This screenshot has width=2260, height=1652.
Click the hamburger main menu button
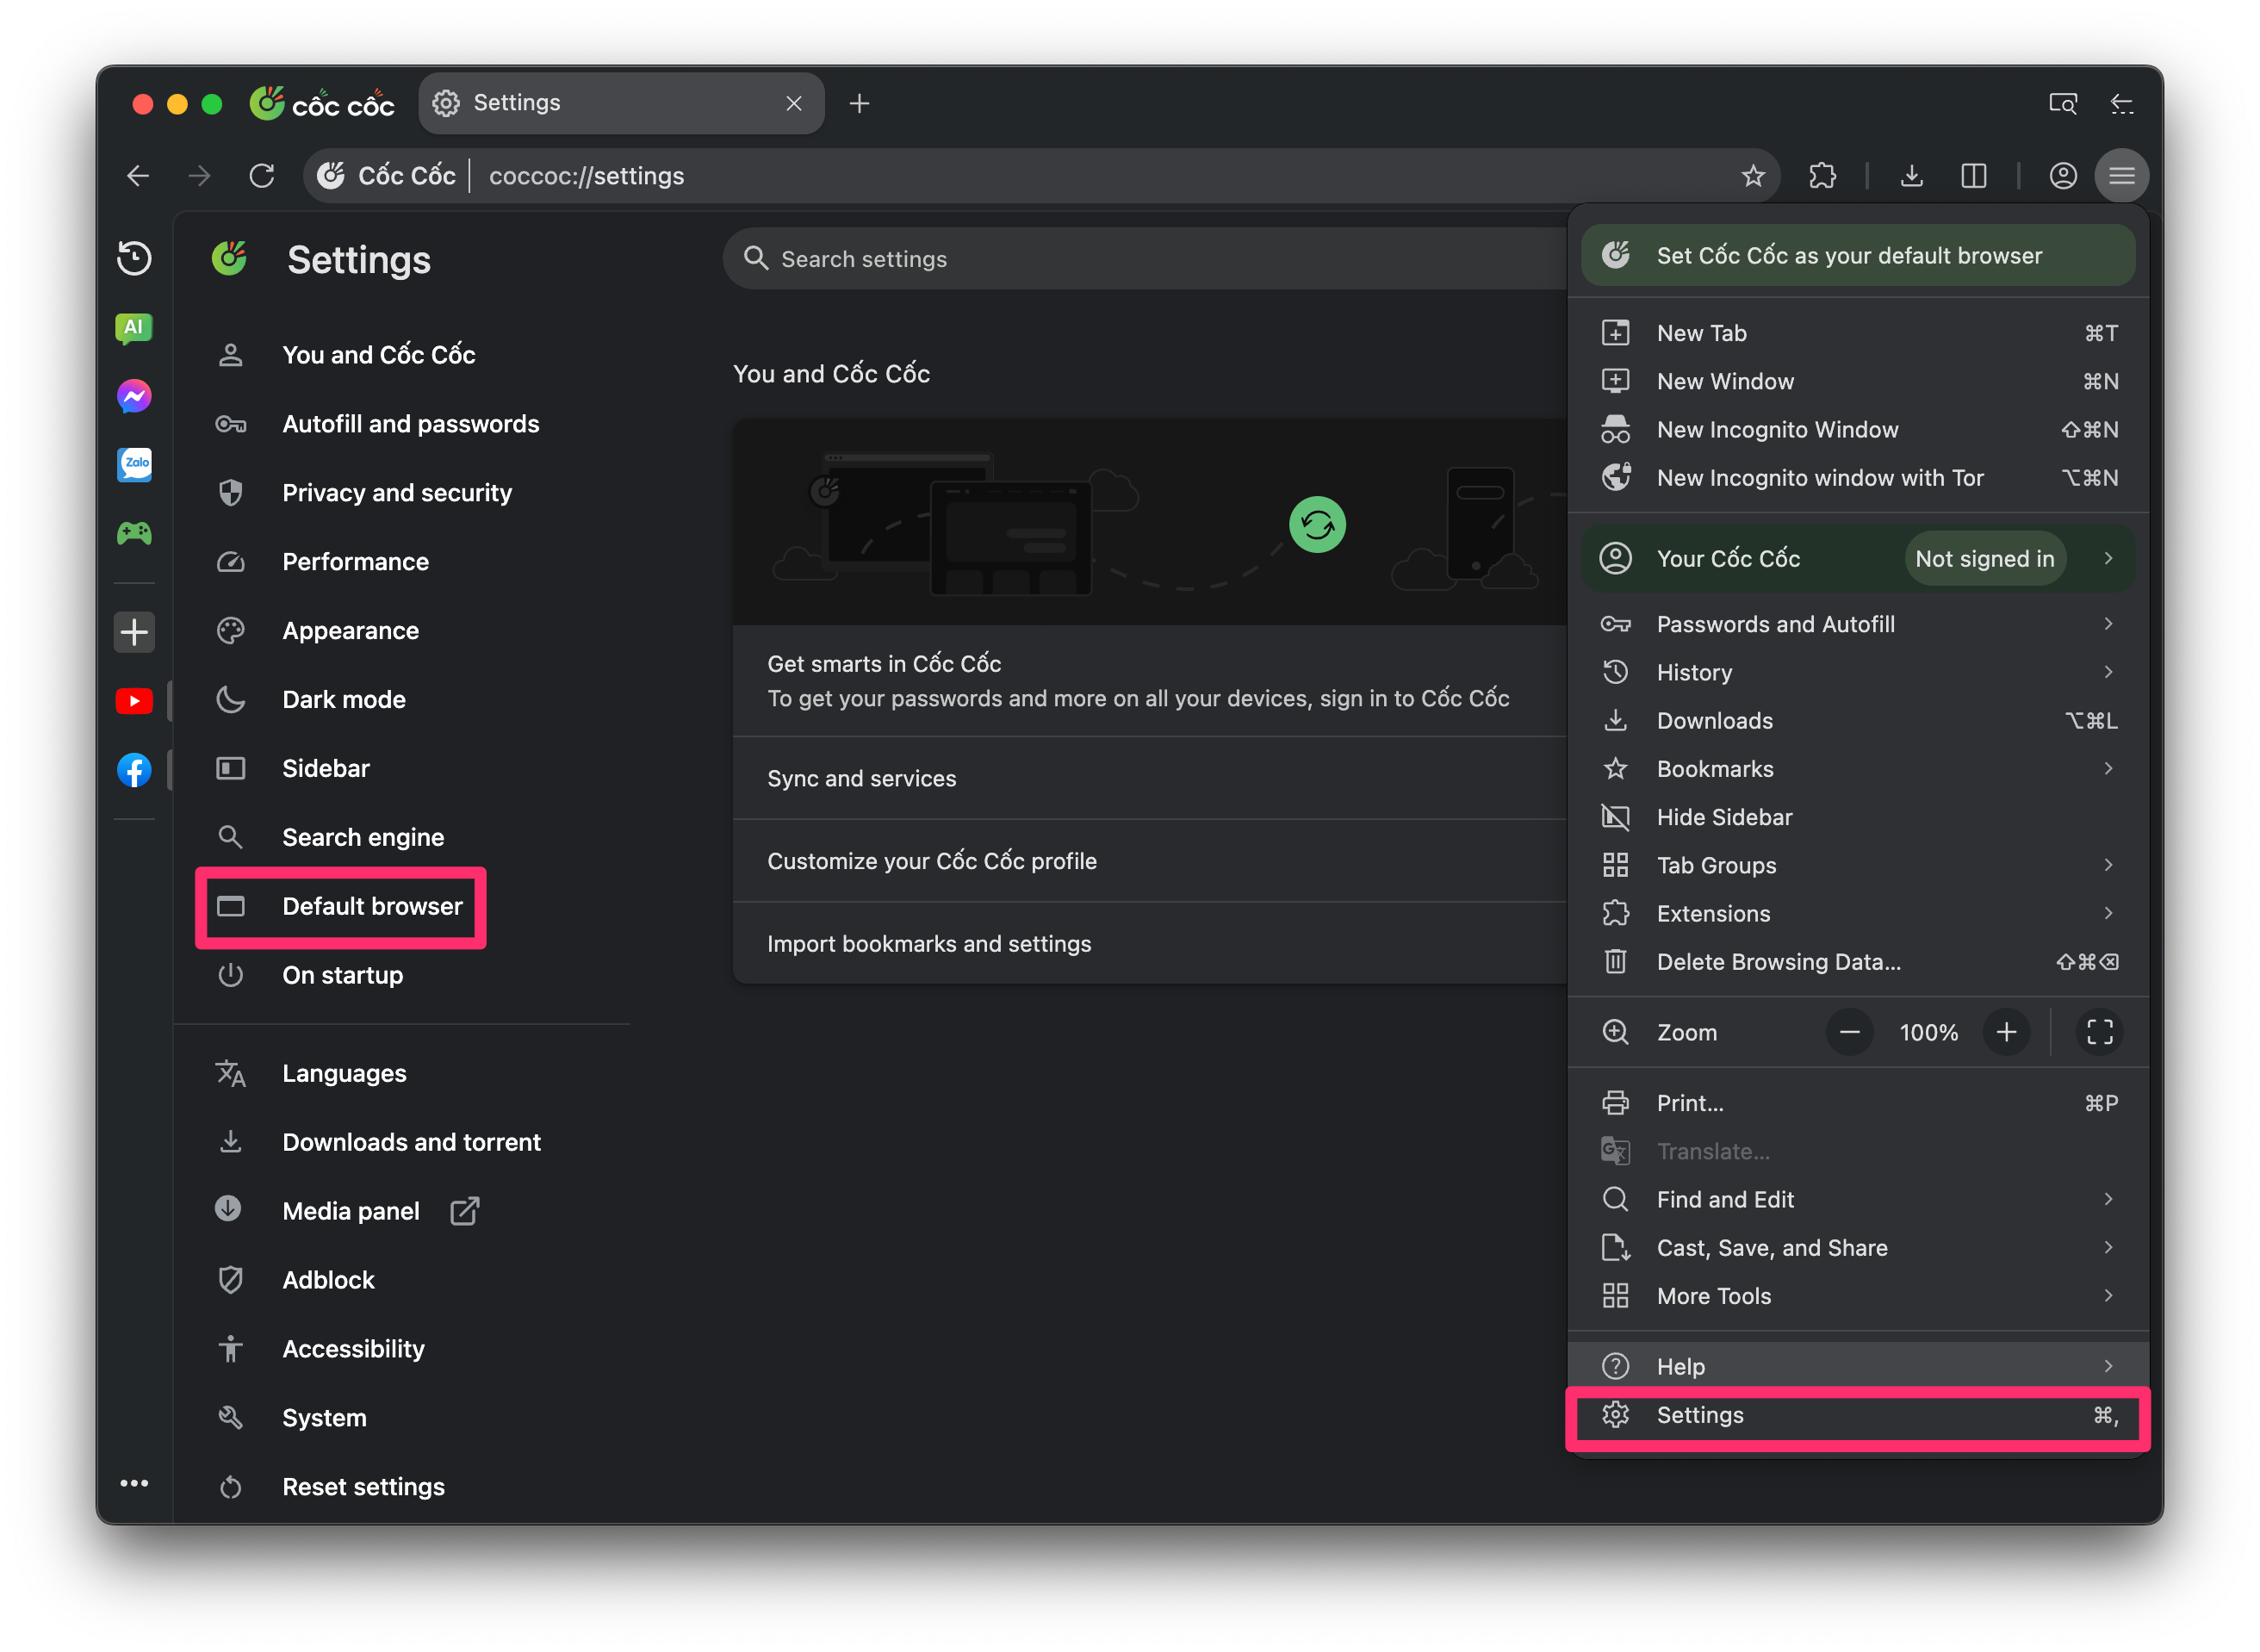[2122, 176]
